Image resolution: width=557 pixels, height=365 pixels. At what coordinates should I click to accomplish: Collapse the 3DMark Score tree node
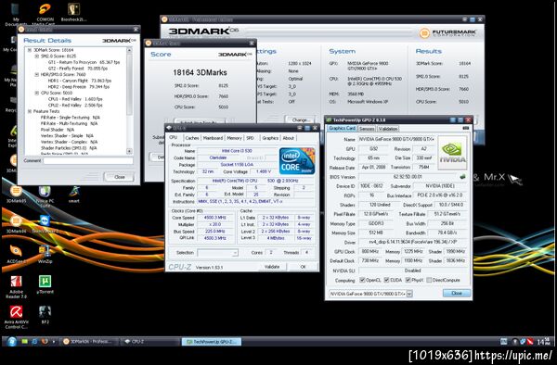pos(30,50)
